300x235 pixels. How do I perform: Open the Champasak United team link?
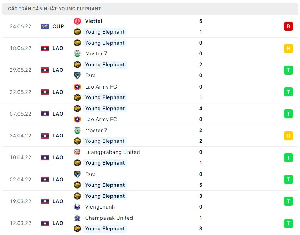tap(109, 218)
